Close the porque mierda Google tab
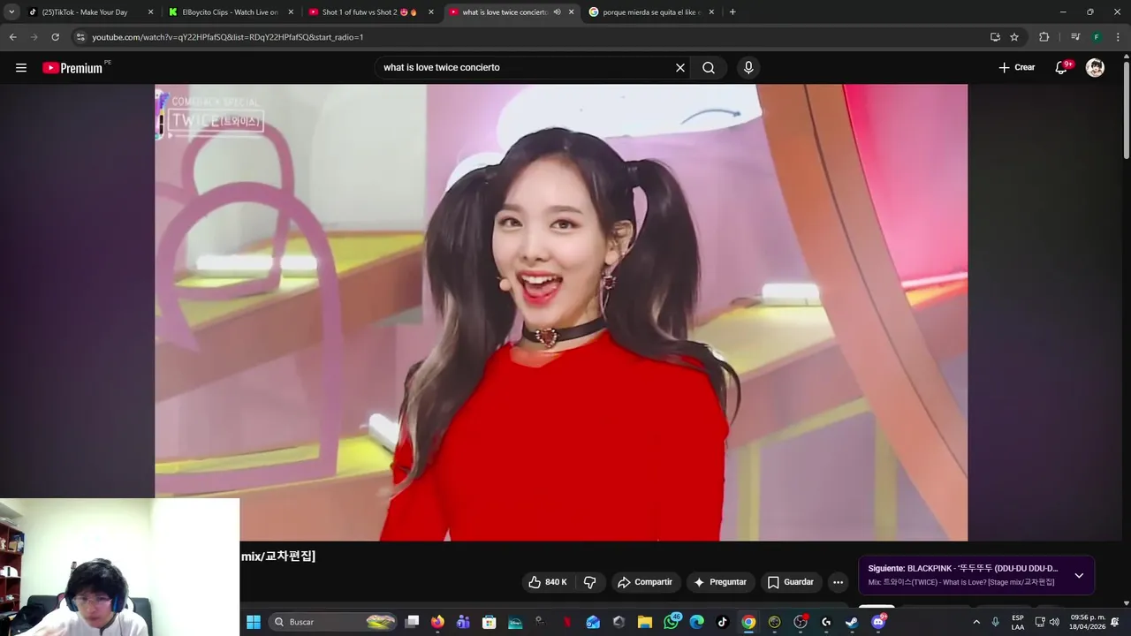The height and width of the screenshot is (636, 1131). point(712,12)
